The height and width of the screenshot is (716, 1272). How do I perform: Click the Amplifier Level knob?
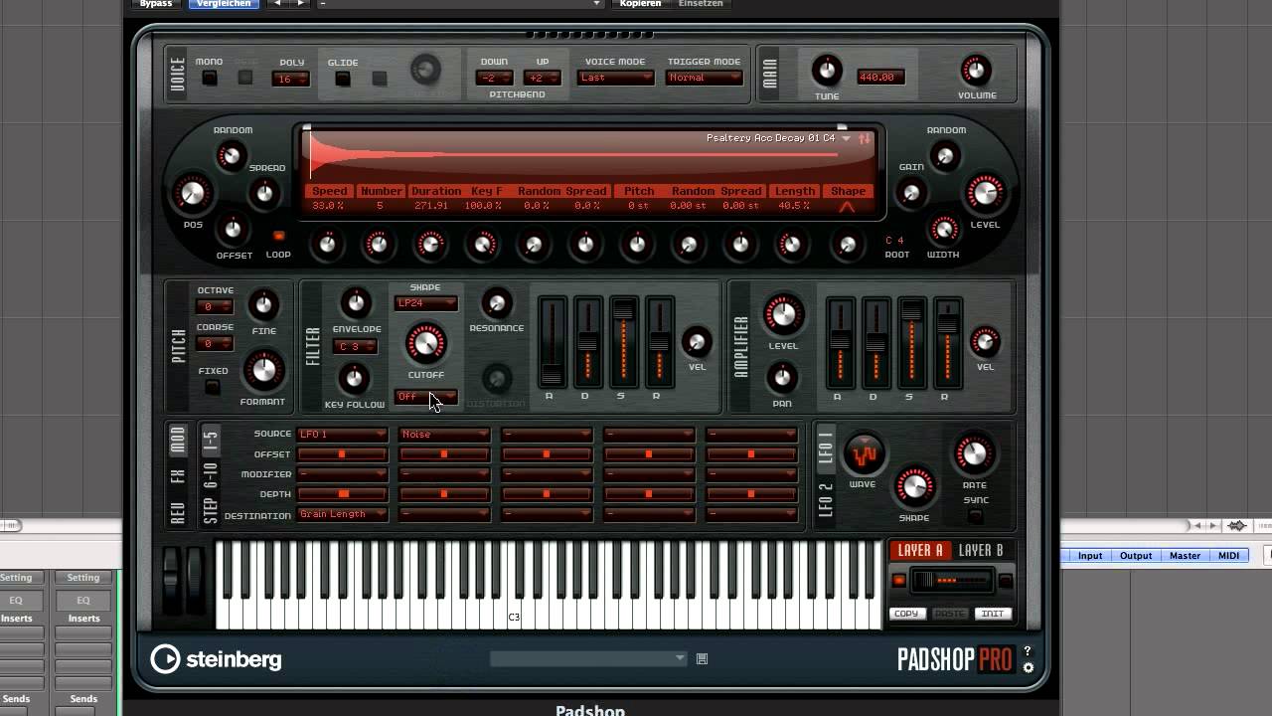(783, 315)
